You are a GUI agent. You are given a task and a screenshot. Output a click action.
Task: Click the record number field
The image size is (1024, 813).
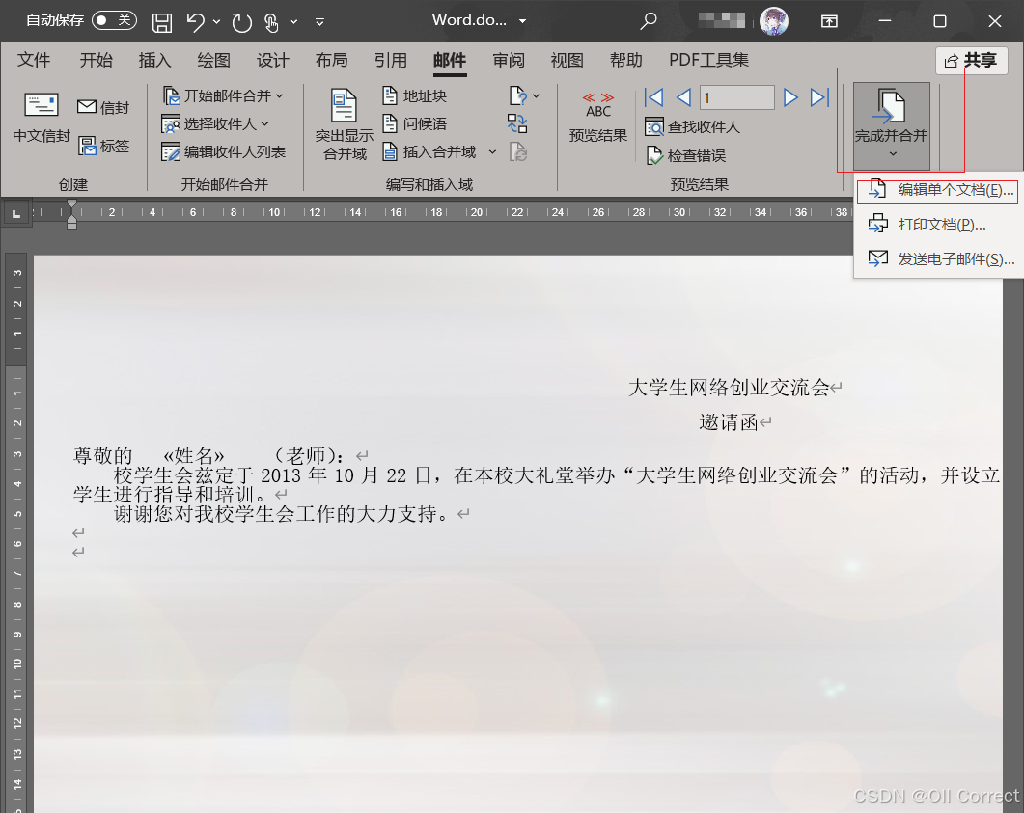(x=736, y=97)
